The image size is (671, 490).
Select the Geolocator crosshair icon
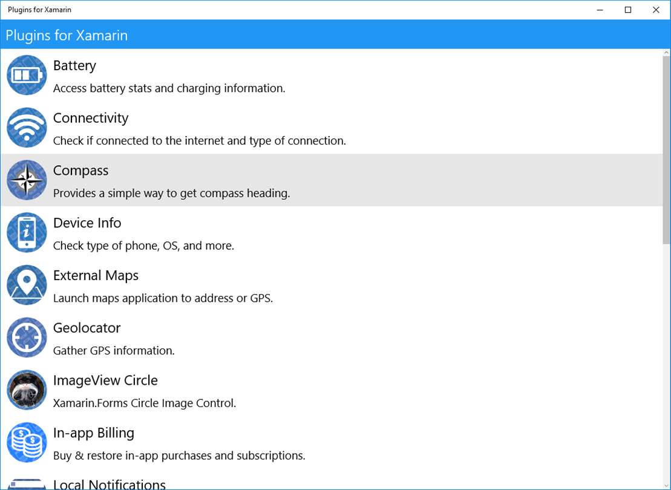click(27, 338)
